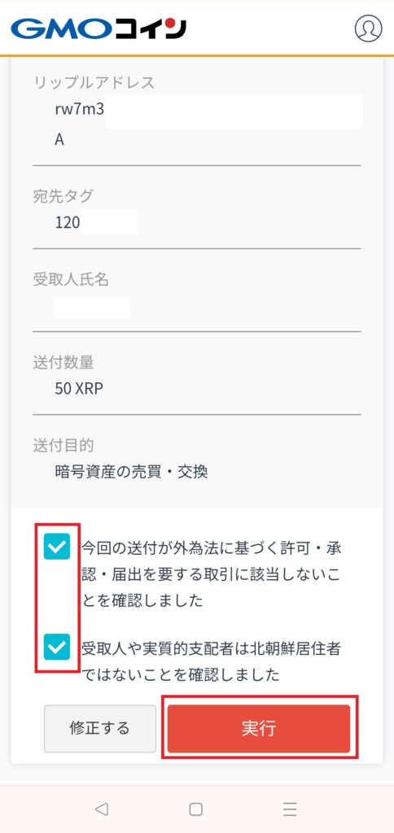The image size is (394, 833).
Task: Open the user account profile icon
Action: tap(368, 28)
